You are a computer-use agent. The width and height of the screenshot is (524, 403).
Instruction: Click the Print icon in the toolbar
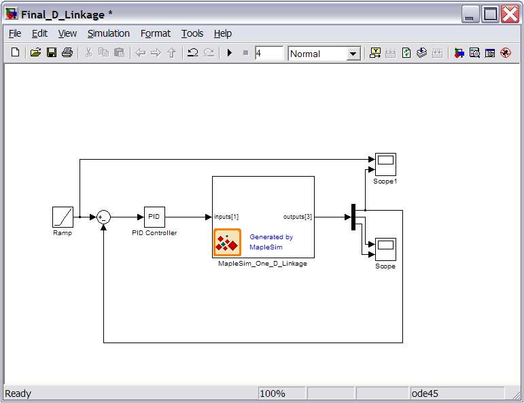click(67, 53)
